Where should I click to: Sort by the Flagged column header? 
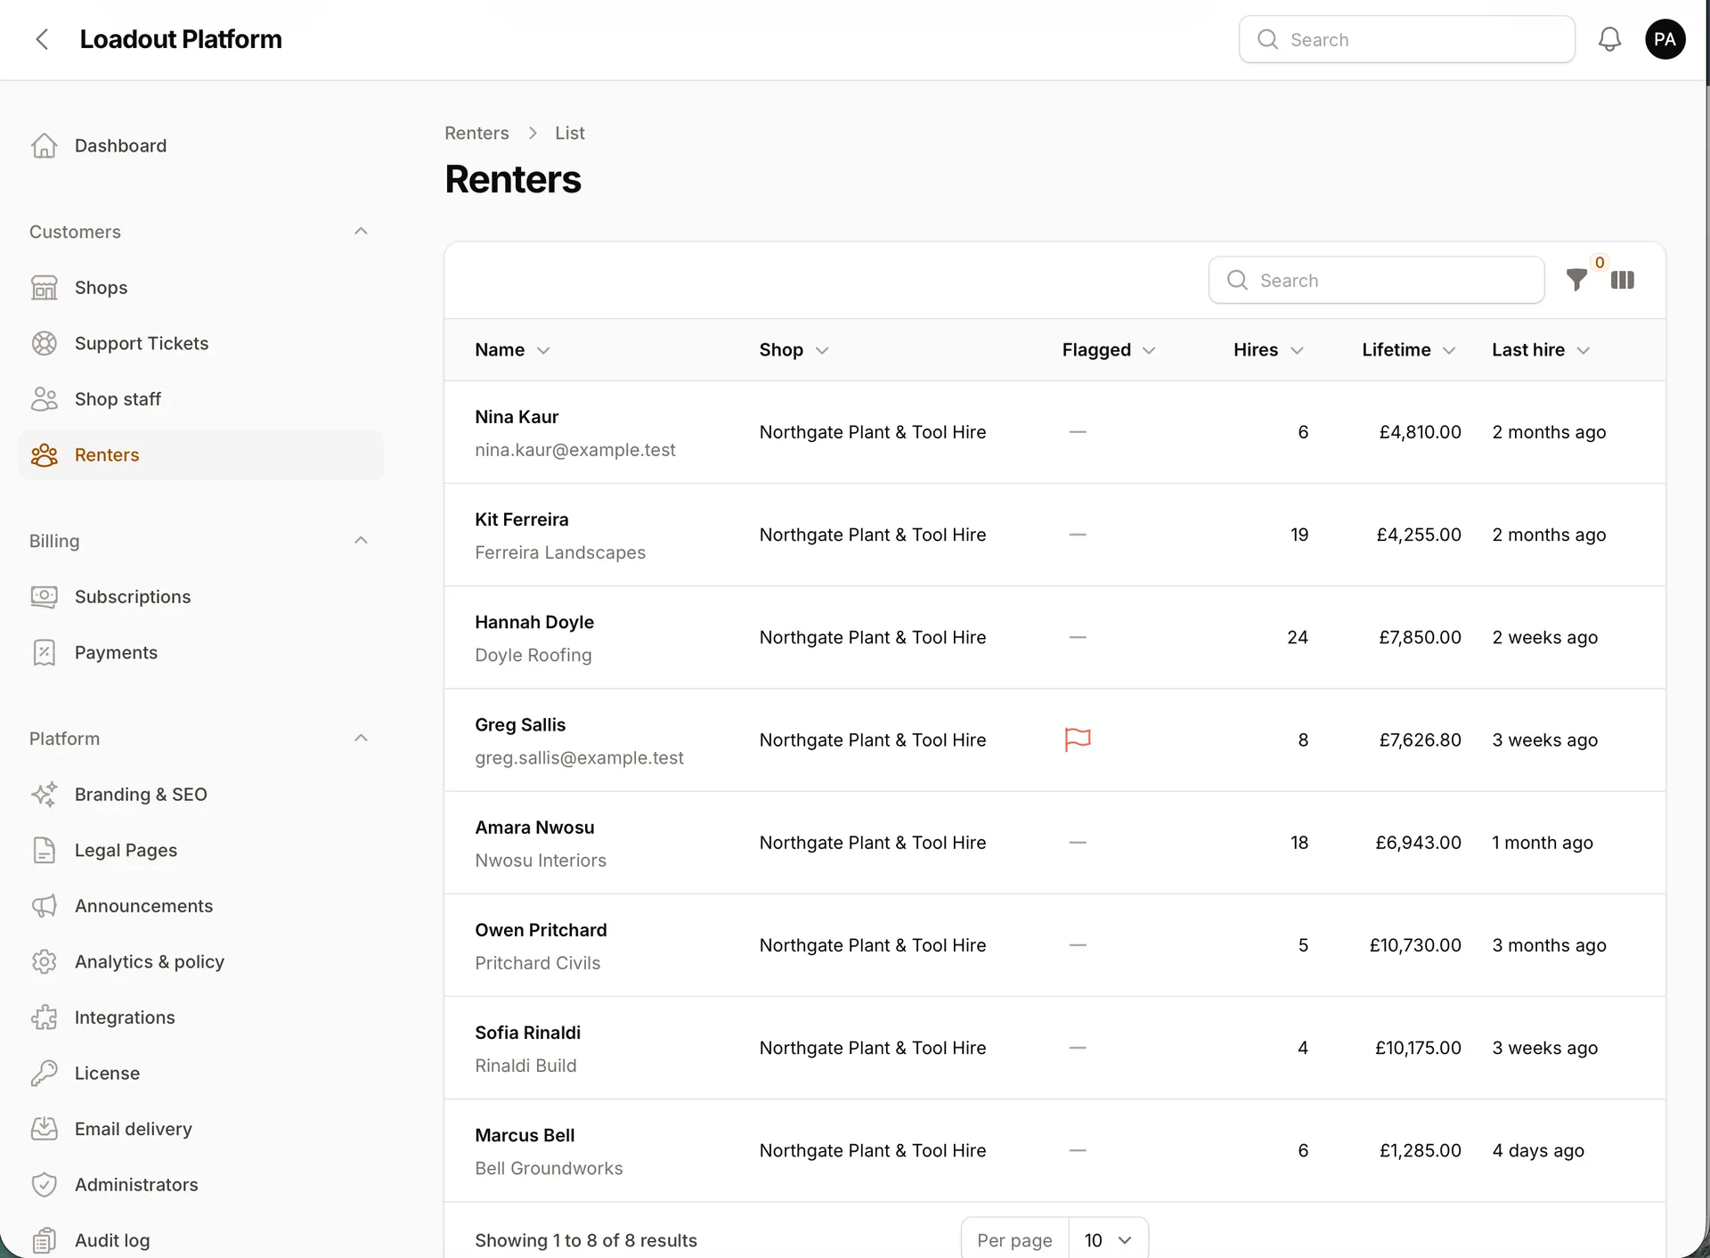1109,350
